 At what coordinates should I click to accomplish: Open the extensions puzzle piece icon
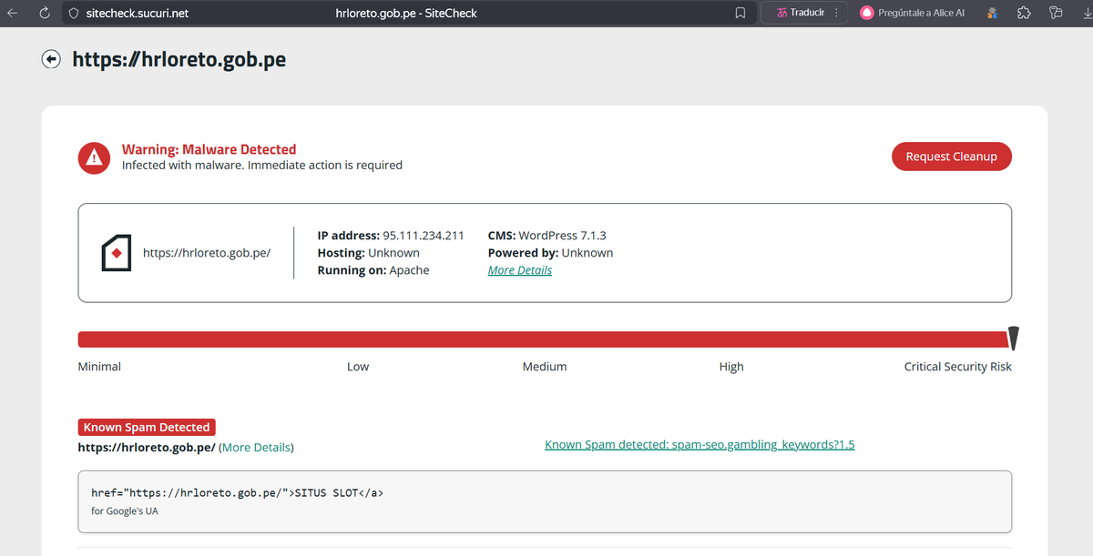(1024, 13)
